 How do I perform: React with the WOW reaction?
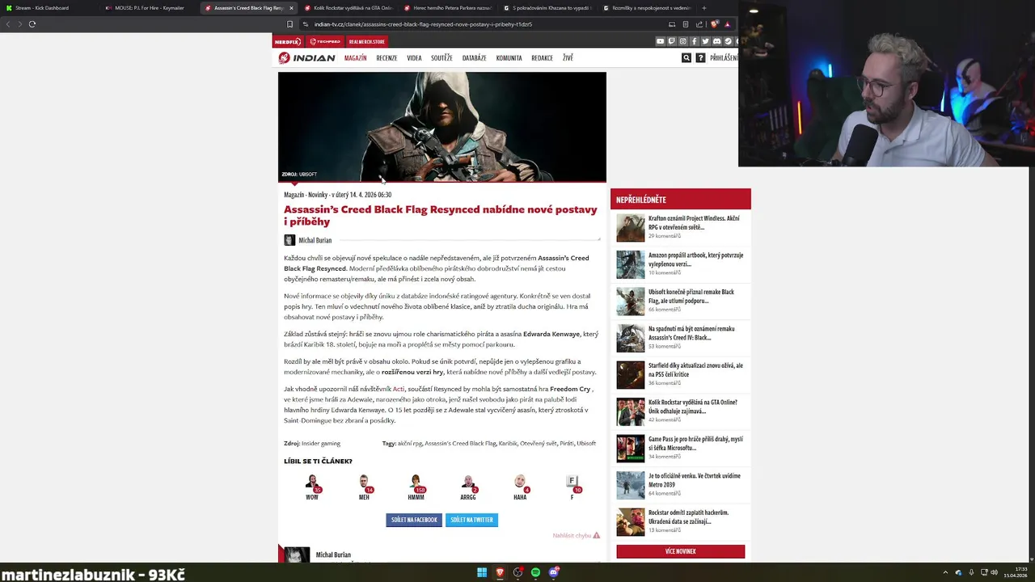tap(312, 487)
